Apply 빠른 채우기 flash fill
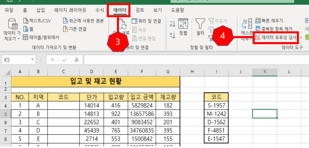 coord(269,21)
